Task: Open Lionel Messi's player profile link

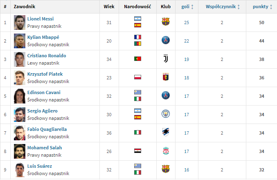Action: click(41, 19)
